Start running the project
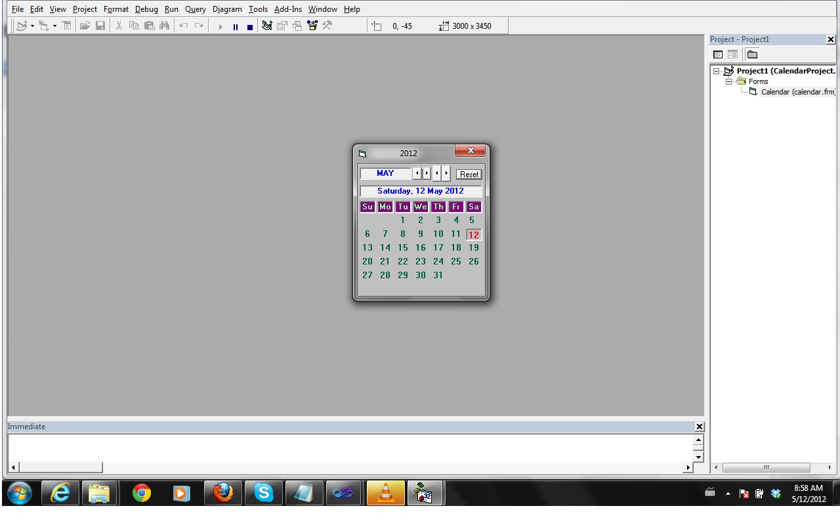 click(220, 26)
